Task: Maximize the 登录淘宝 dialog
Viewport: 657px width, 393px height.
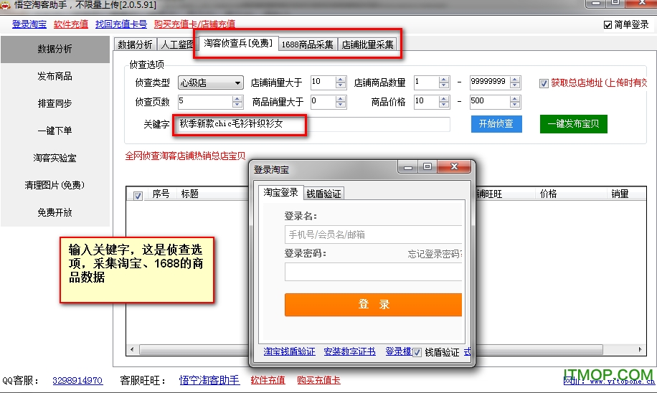Action: click(x=427, y=167)
